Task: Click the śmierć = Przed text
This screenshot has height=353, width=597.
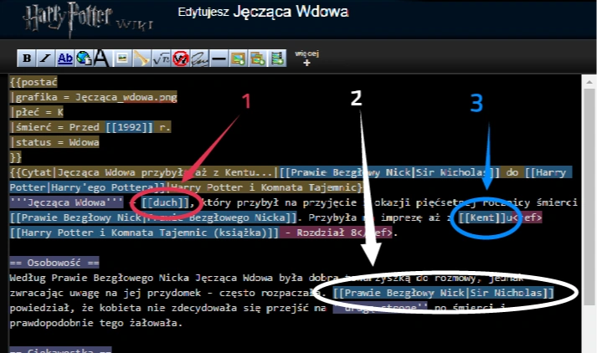Action: 57,127
